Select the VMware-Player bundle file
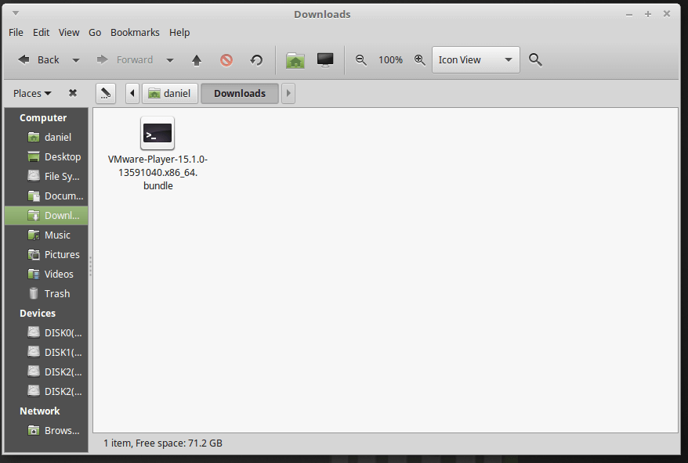The height and width of the screenshot is (463, 688). 158,152
